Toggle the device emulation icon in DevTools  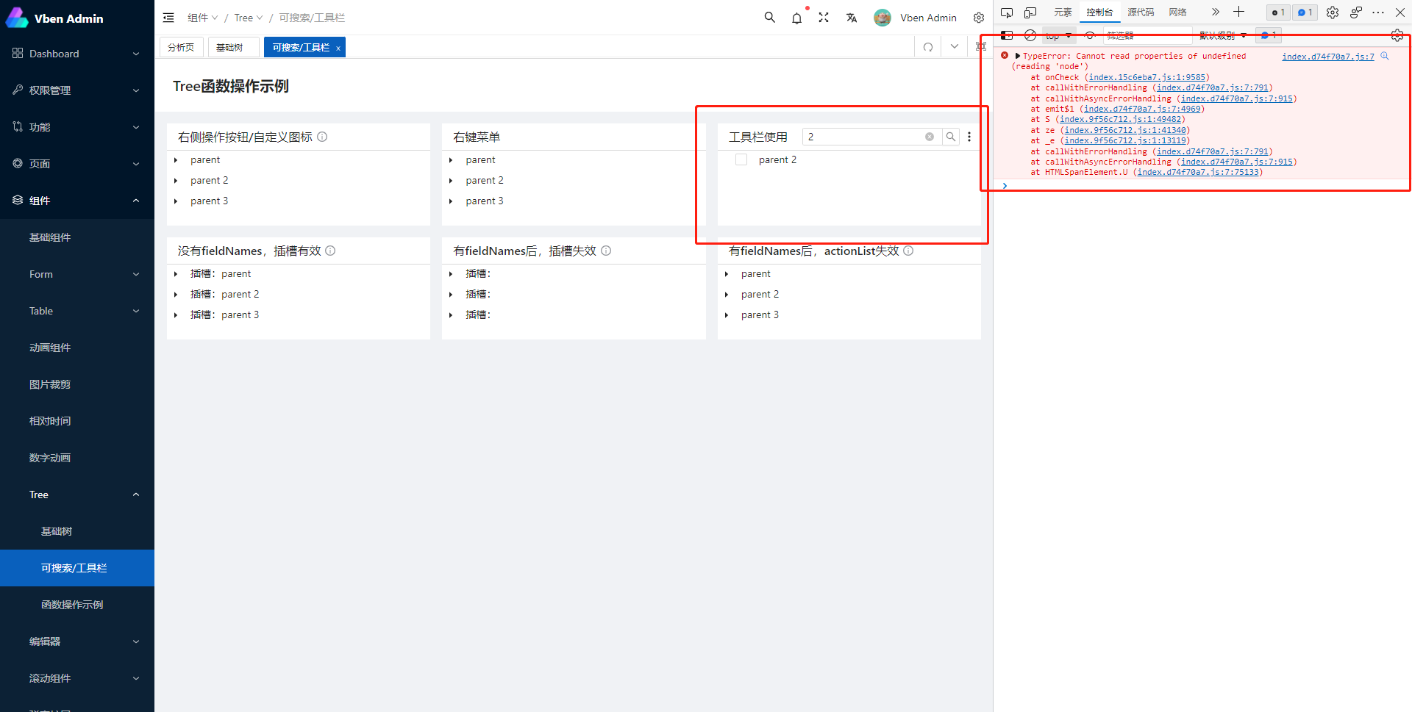(x=1030, y=12)
